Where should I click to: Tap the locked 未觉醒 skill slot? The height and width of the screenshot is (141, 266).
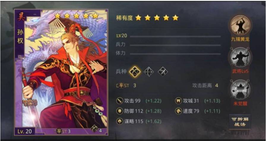[240, 90]
